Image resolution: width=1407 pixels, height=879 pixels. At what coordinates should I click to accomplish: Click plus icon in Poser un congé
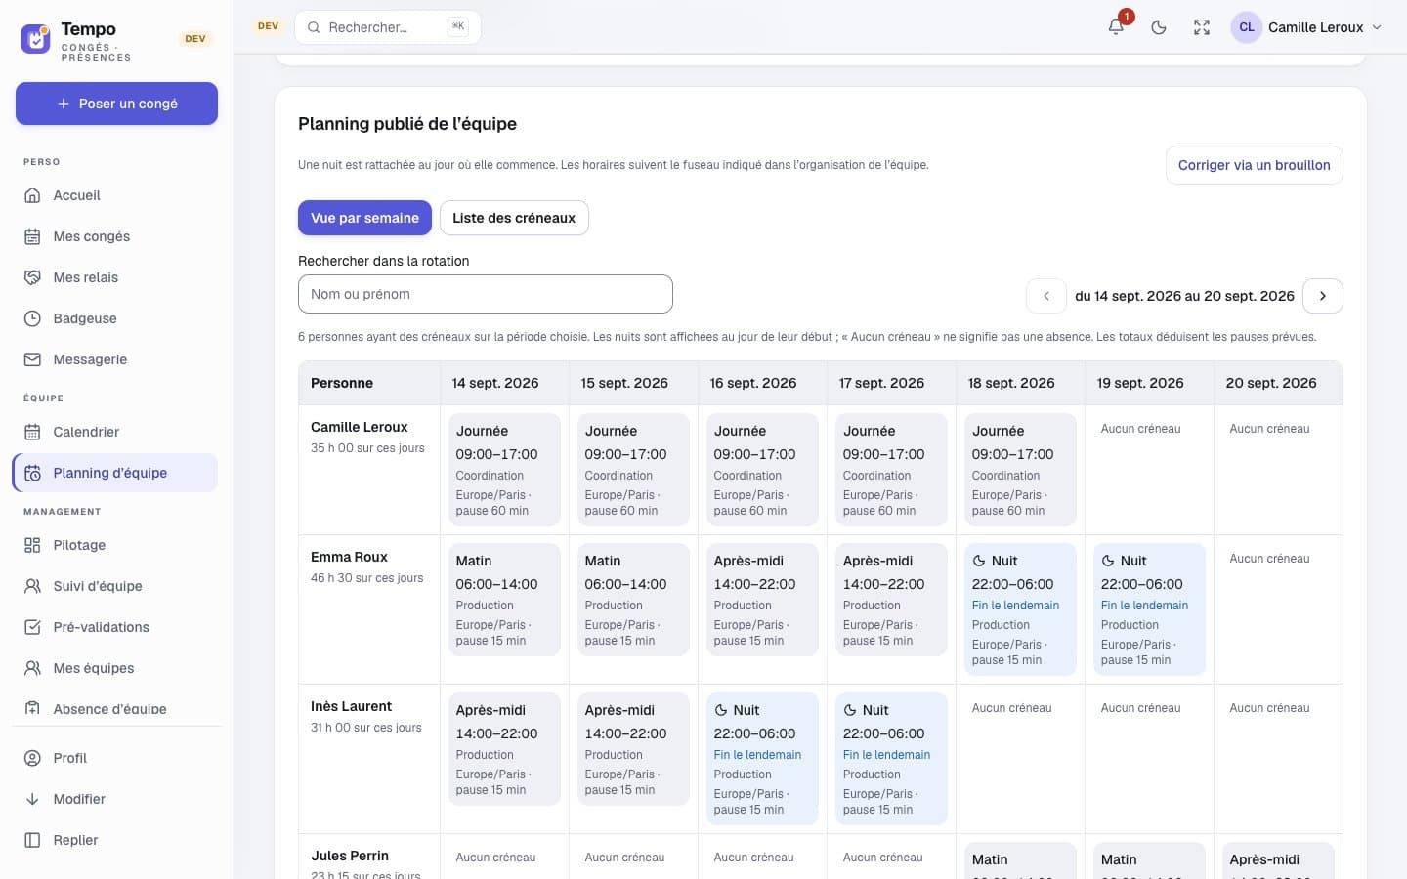pos(64,104)
